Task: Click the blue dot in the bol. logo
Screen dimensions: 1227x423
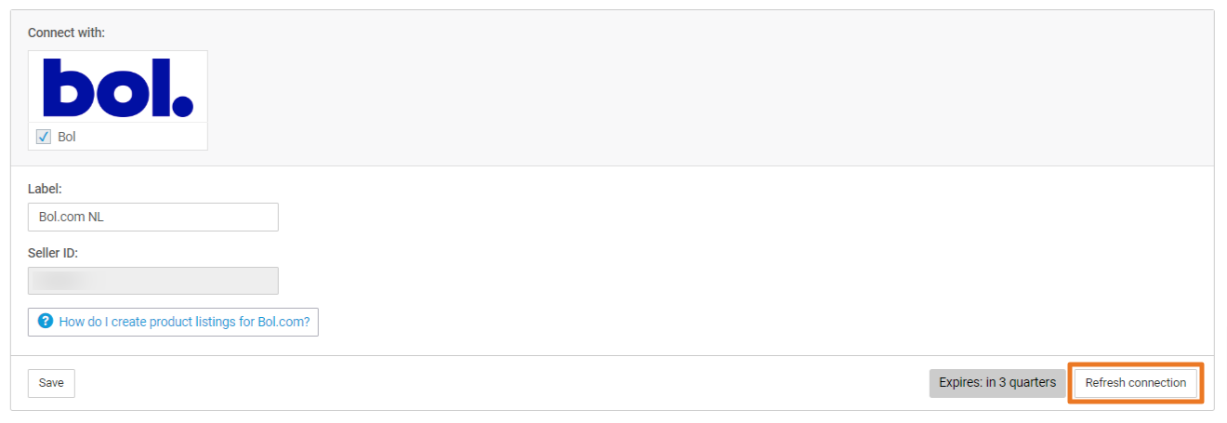Action: coord(183,105)
